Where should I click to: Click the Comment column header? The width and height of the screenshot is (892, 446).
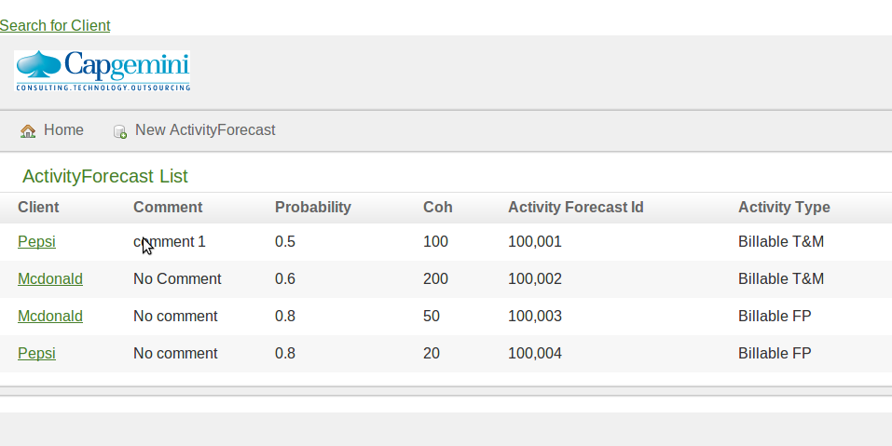click(x=168, y=208)
